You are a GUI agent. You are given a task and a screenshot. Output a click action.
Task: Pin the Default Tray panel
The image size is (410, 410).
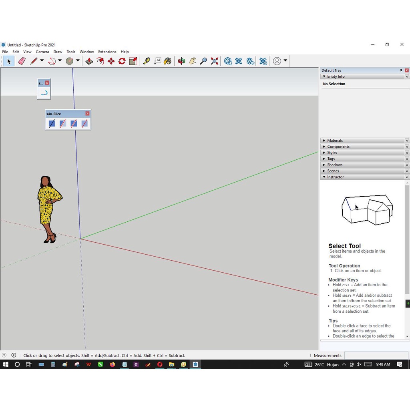401,70
